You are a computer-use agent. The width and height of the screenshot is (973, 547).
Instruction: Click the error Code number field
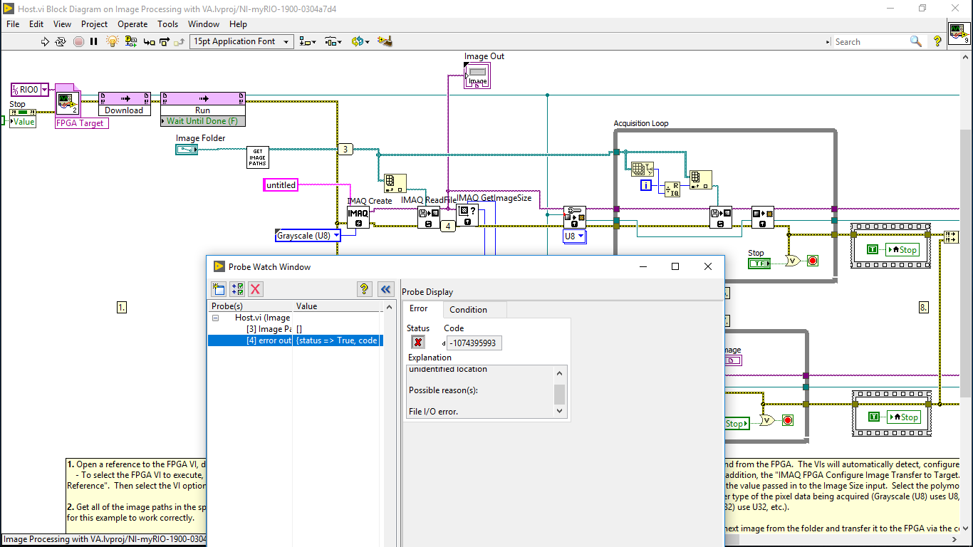(474, 343)
